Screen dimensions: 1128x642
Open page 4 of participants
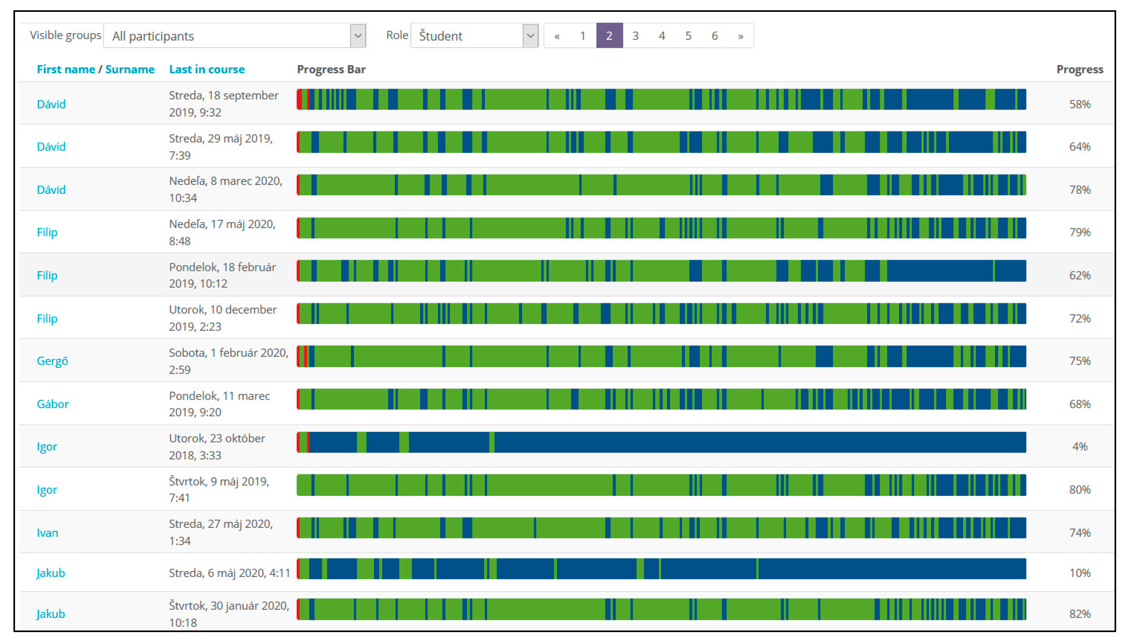pos(662,36)
